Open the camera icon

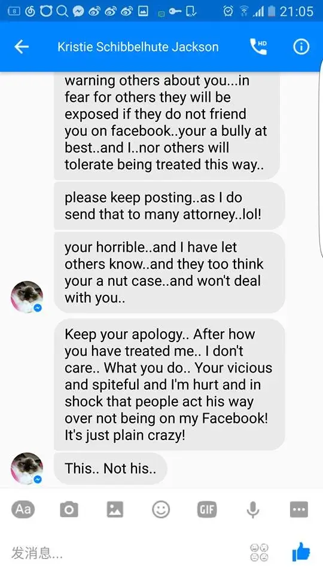tap(69, 509)
